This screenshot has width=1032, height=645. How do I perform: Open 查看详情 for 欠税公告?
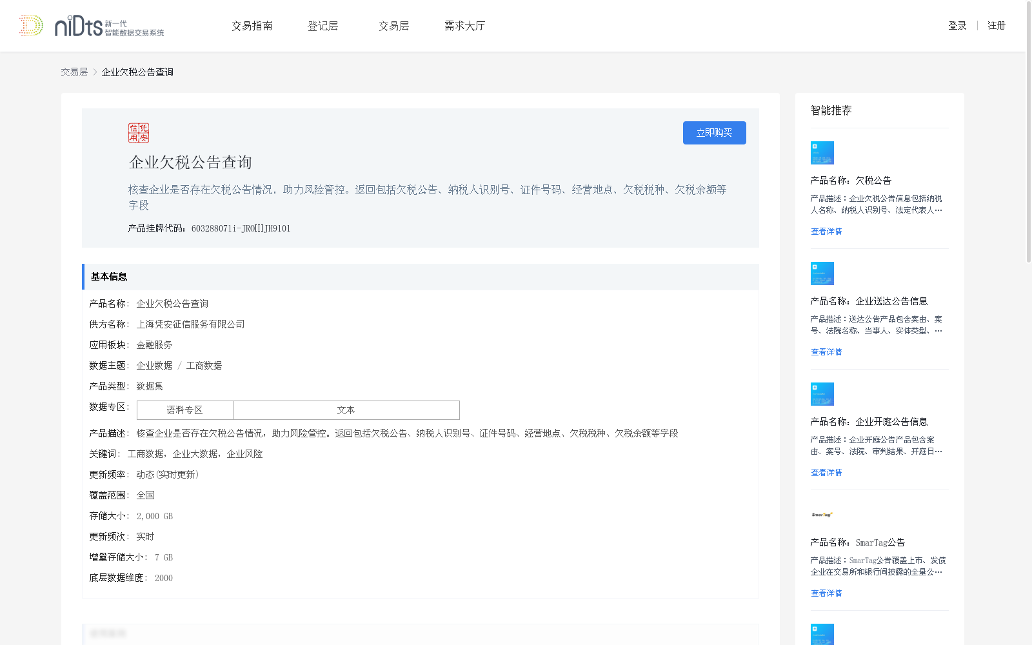[x=826, y=232]
